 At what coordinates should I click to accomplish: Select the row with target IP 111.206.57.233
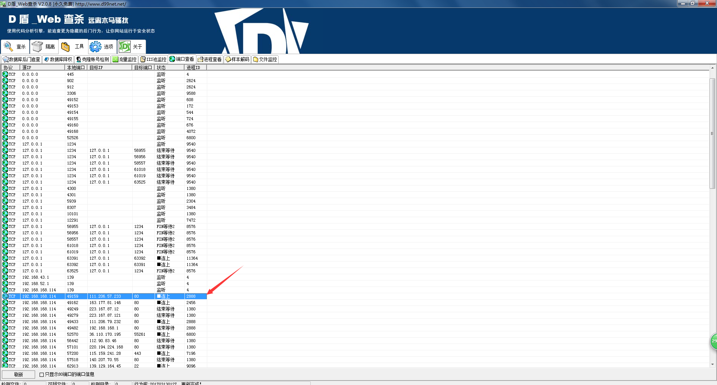pyautogui.click(x=104, y=296)
